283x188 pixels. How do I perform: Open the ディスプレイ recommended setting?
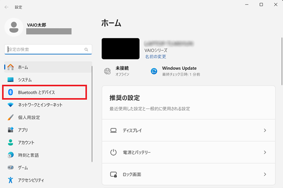click(189, 130)
